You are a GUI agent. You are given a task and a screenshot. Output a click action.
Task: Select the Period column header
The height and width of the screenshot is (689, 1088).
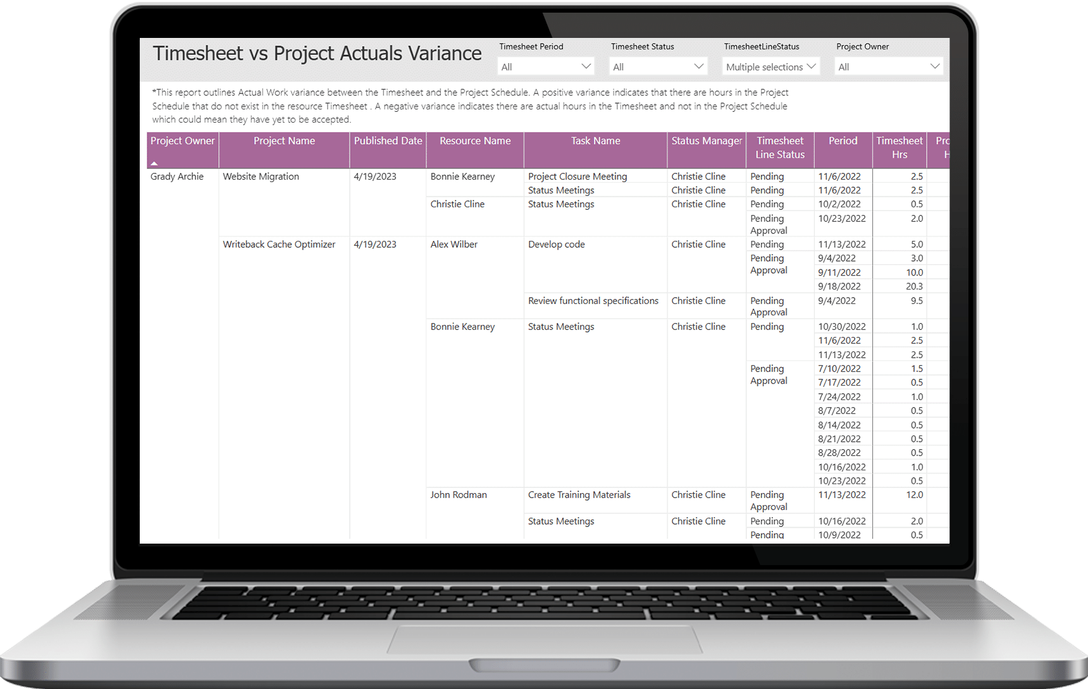coord(843,141)
